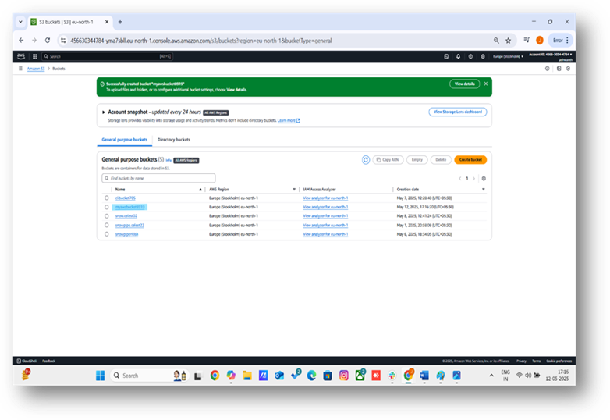Screen dimensions: 610x420
Task: Click the Info link beside General purpose buckets
Action: (x=168, y=160)
